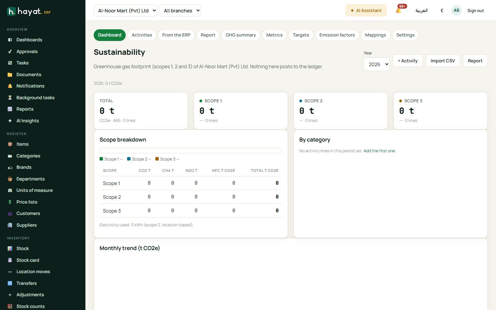Click the Departments icon in sidebar

click(10, 179)
